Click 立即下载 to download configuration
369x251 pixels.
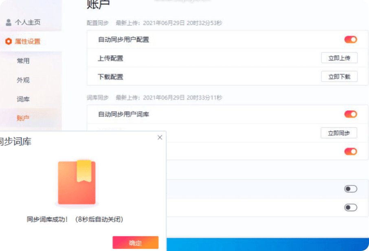[339, 76]
